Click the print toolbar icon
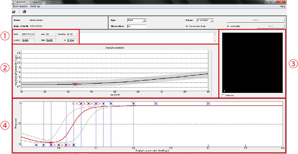298x154 pixels. 24,12
